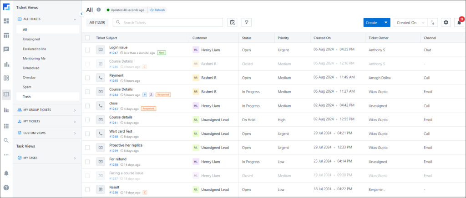Open the notification bell with red 11 badge
This screenshot has height=198, width=466.
459,23
